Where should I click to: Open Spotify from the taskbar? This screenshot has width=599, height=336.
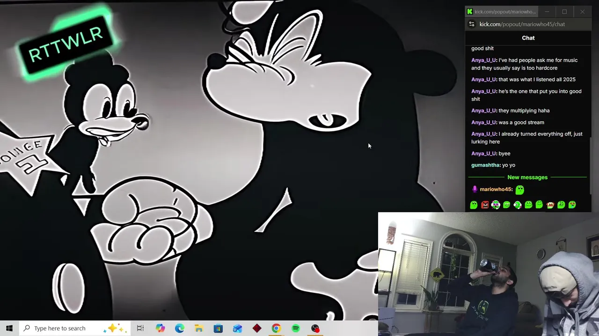tap(296, 328)
